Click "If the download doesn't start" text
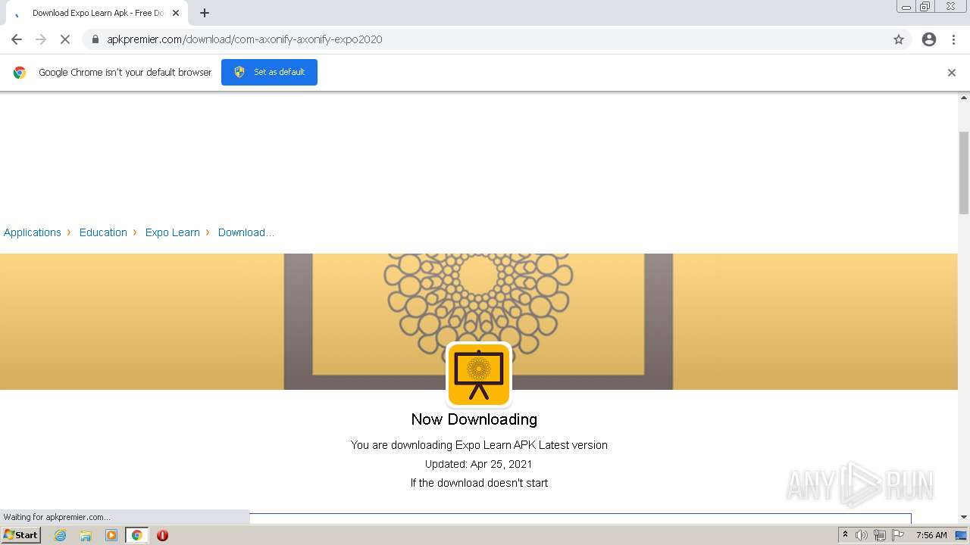The width and height of the screenshot is (970, 545). (x=479, y=483)
